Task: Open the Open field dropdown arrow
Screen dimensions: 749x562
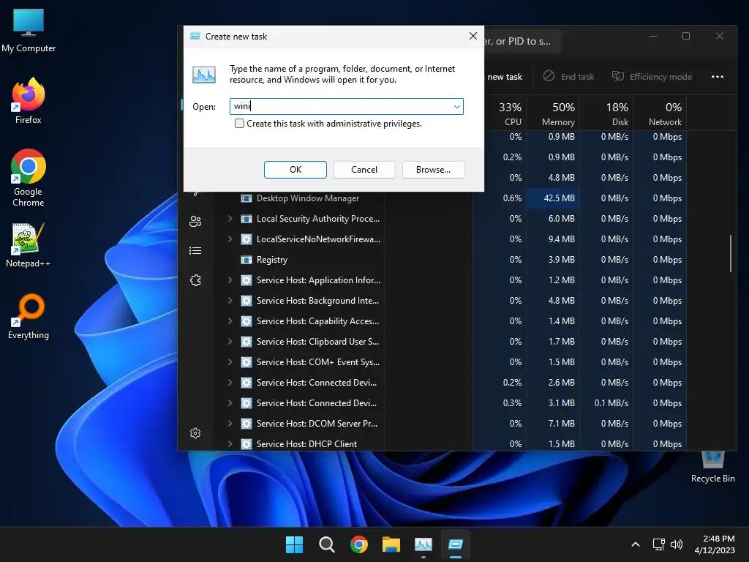Action: [456, 107]
